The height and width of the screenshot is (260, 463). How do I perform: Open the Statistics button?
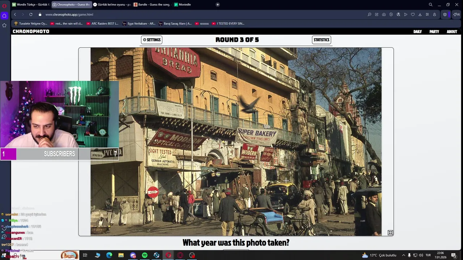coord(322,40)
